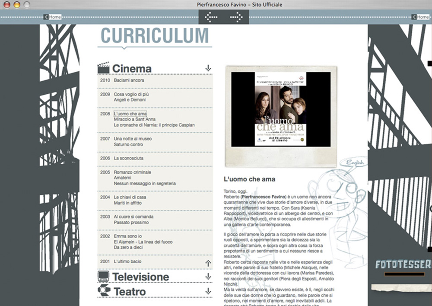Go back with the left dotted arrow
Image resolution: width=432 pixels, height=306 pixels.
(211, 17)
